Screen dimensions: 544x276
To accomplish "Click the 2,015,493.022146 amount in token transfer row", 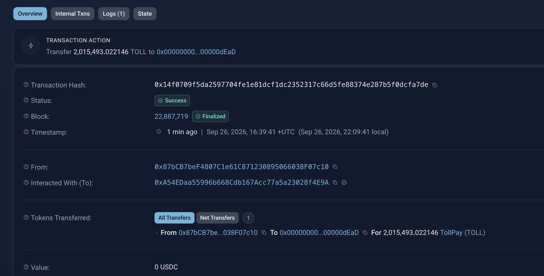I will point(411,232).
